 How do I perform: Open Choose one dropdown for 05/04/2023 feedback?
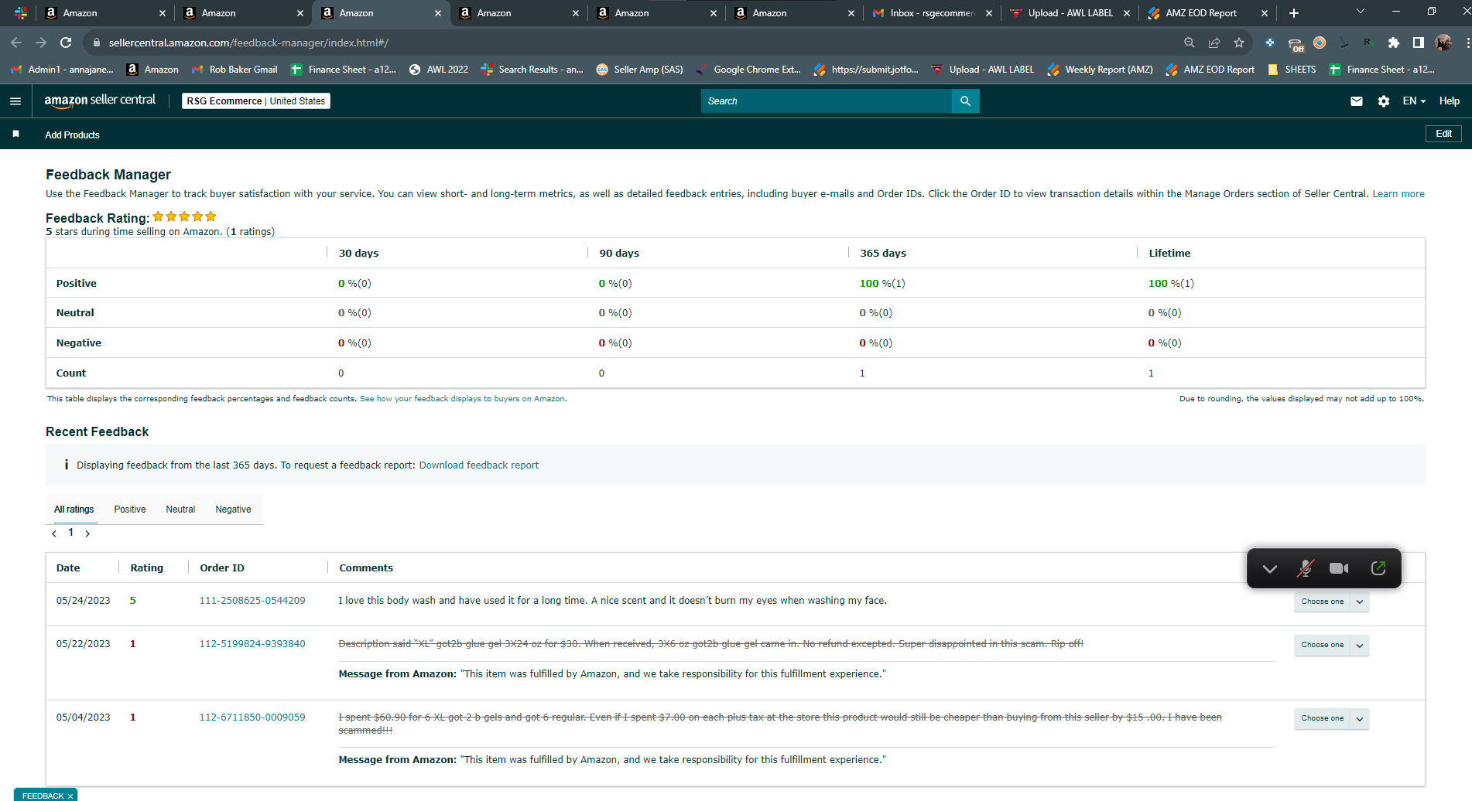(1331, 718)
